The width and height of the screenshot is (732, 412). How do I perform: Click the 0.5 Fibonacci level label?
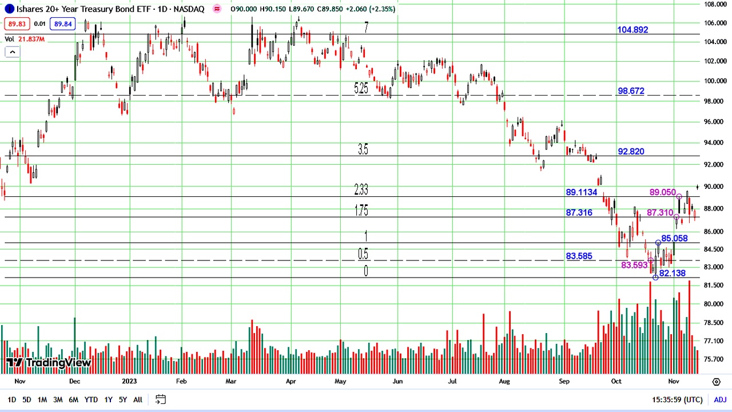tap(363, 254)
